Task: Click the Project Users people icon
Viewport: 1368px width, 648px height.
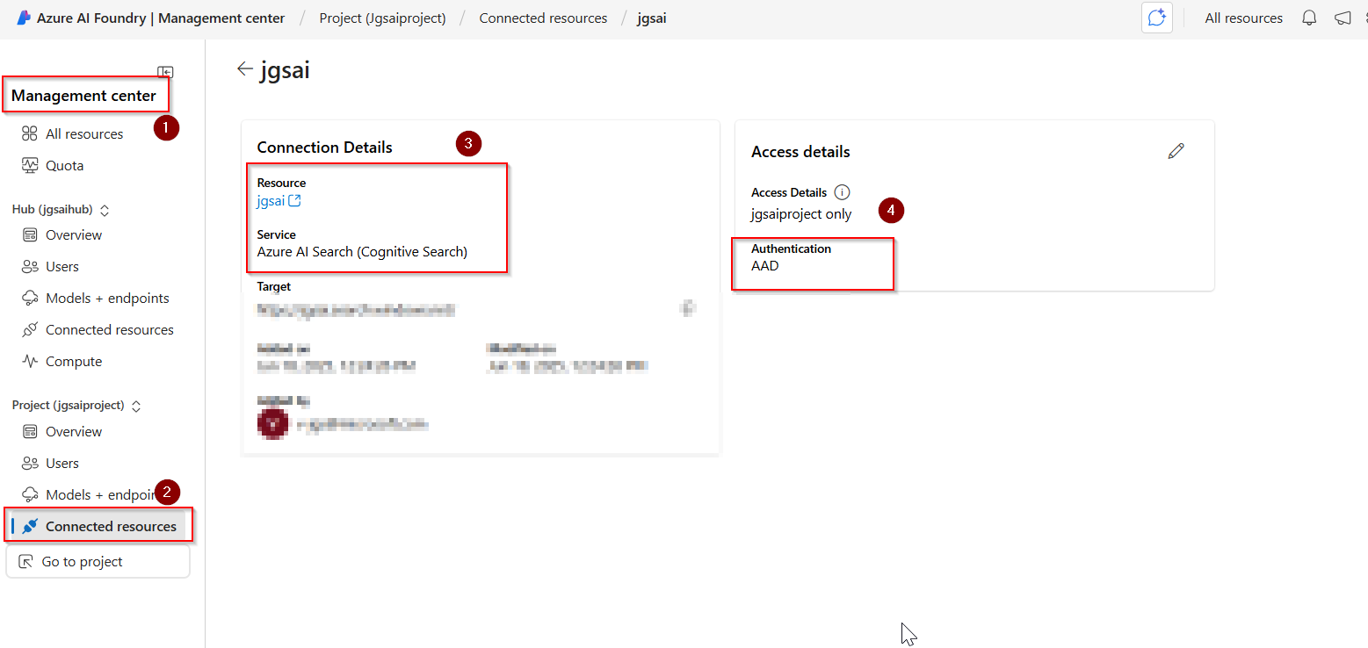Action: coord(30,463)
